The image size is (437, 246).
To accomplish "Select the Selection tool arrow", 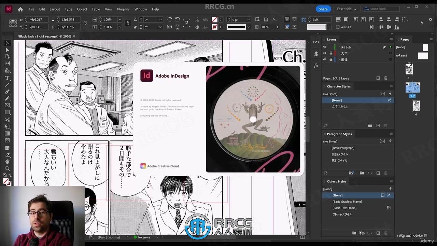I will coord(7,43).
